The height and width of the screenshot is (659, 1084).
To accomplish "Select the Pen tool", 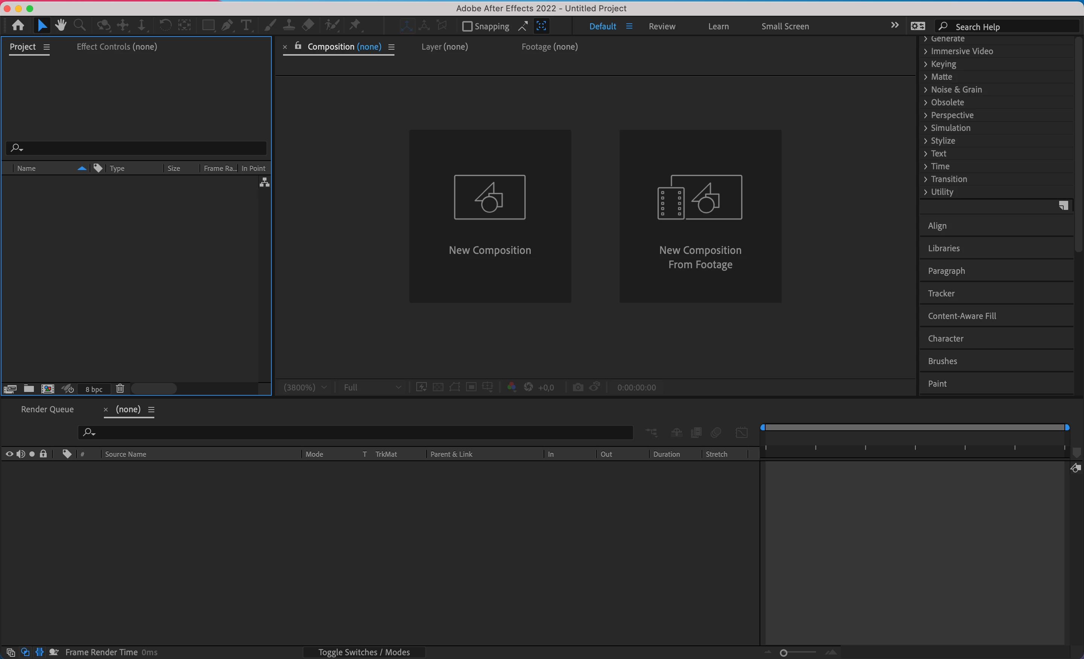I will (227, 26).
